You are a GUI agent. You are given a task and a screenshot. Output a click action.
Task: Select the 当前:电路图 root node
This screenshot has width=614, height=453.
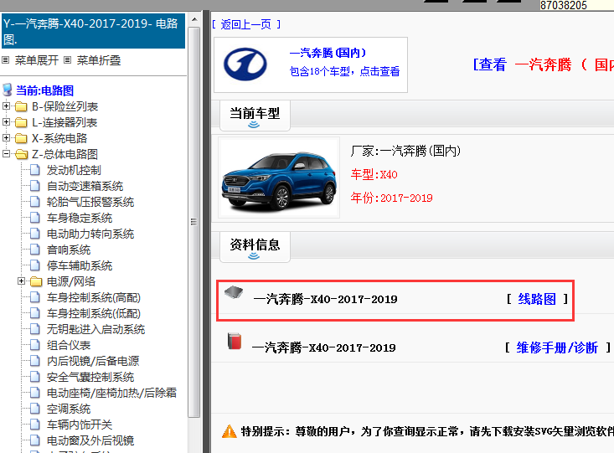tap(44, 90)
